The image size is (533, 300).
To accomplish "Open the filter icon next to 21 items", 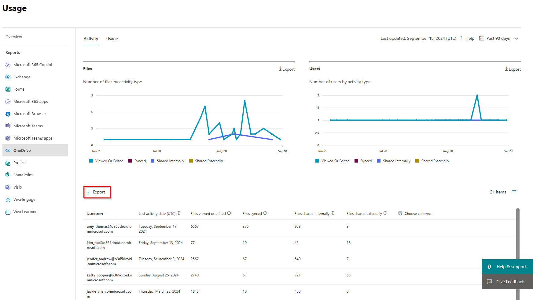I will click(x=515, y=192).
